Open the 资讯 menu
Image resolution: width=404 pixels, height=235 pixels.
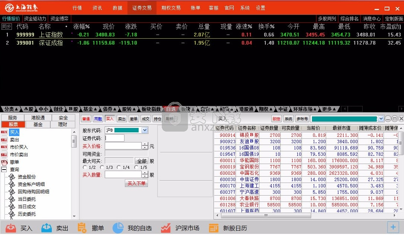tap(97, 8)
